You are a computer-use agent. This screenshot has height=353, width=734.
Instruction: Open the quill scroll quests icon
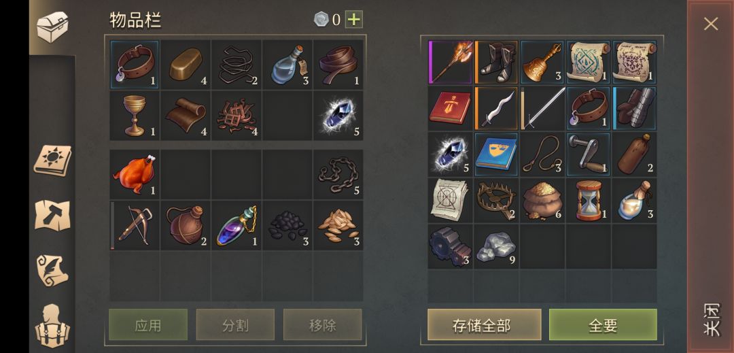[52, 271]
